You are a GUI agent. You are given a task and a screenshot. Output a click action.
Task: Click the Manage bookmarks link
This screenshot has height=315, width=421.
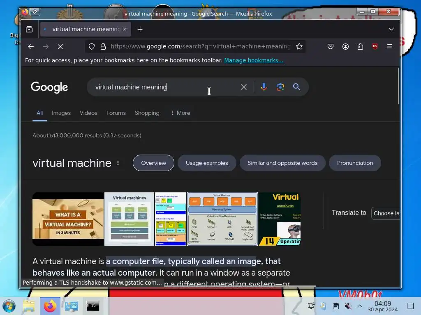[x=254, y=60]
